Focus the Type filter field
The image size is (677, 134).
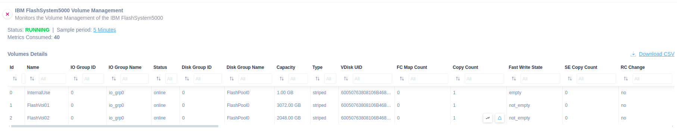coord(330,79)
